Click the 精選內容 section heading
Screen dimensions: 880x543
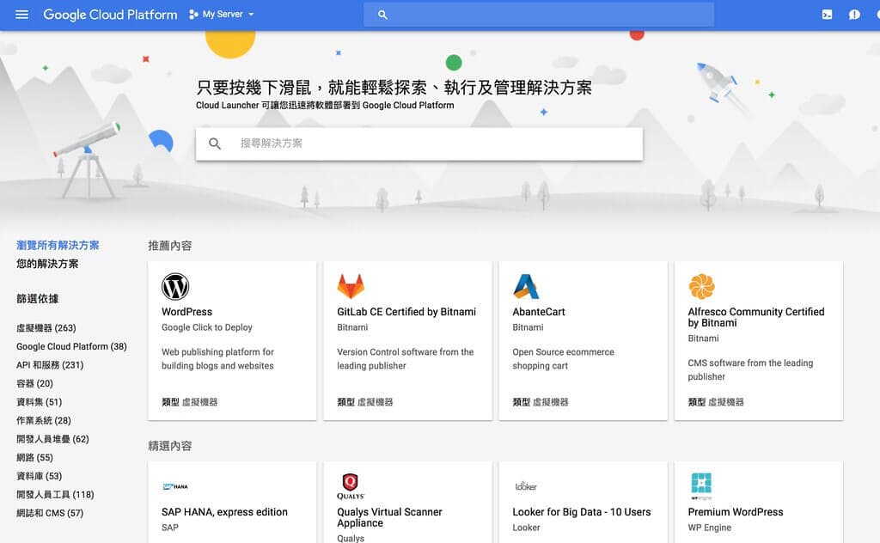pyautogui.click(x=170, y=446)
